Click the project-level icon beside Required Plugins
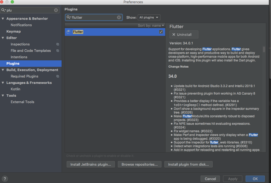 [58, 76]
